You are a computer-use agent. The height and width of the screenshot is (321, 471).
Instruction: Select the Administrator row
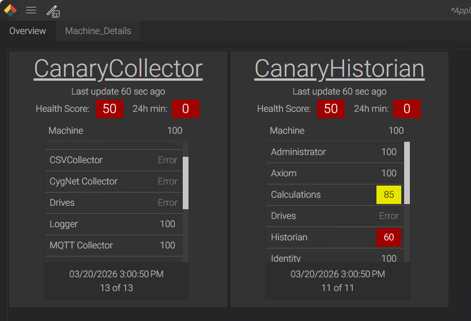pos(335,152)
